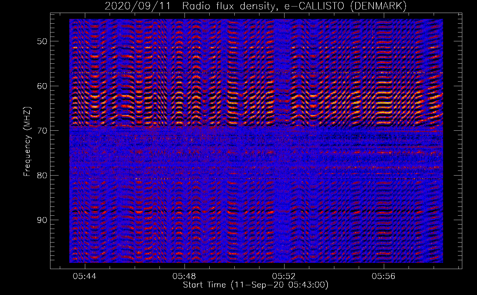This screenshot has width=477, height=295.
Task: Click the 05:48 time tick label
Action: [x=185, y=276]
